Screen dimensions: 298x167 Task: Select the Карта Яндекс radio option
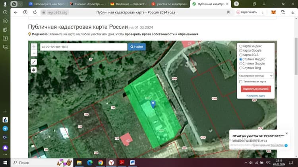coord(241,46)
